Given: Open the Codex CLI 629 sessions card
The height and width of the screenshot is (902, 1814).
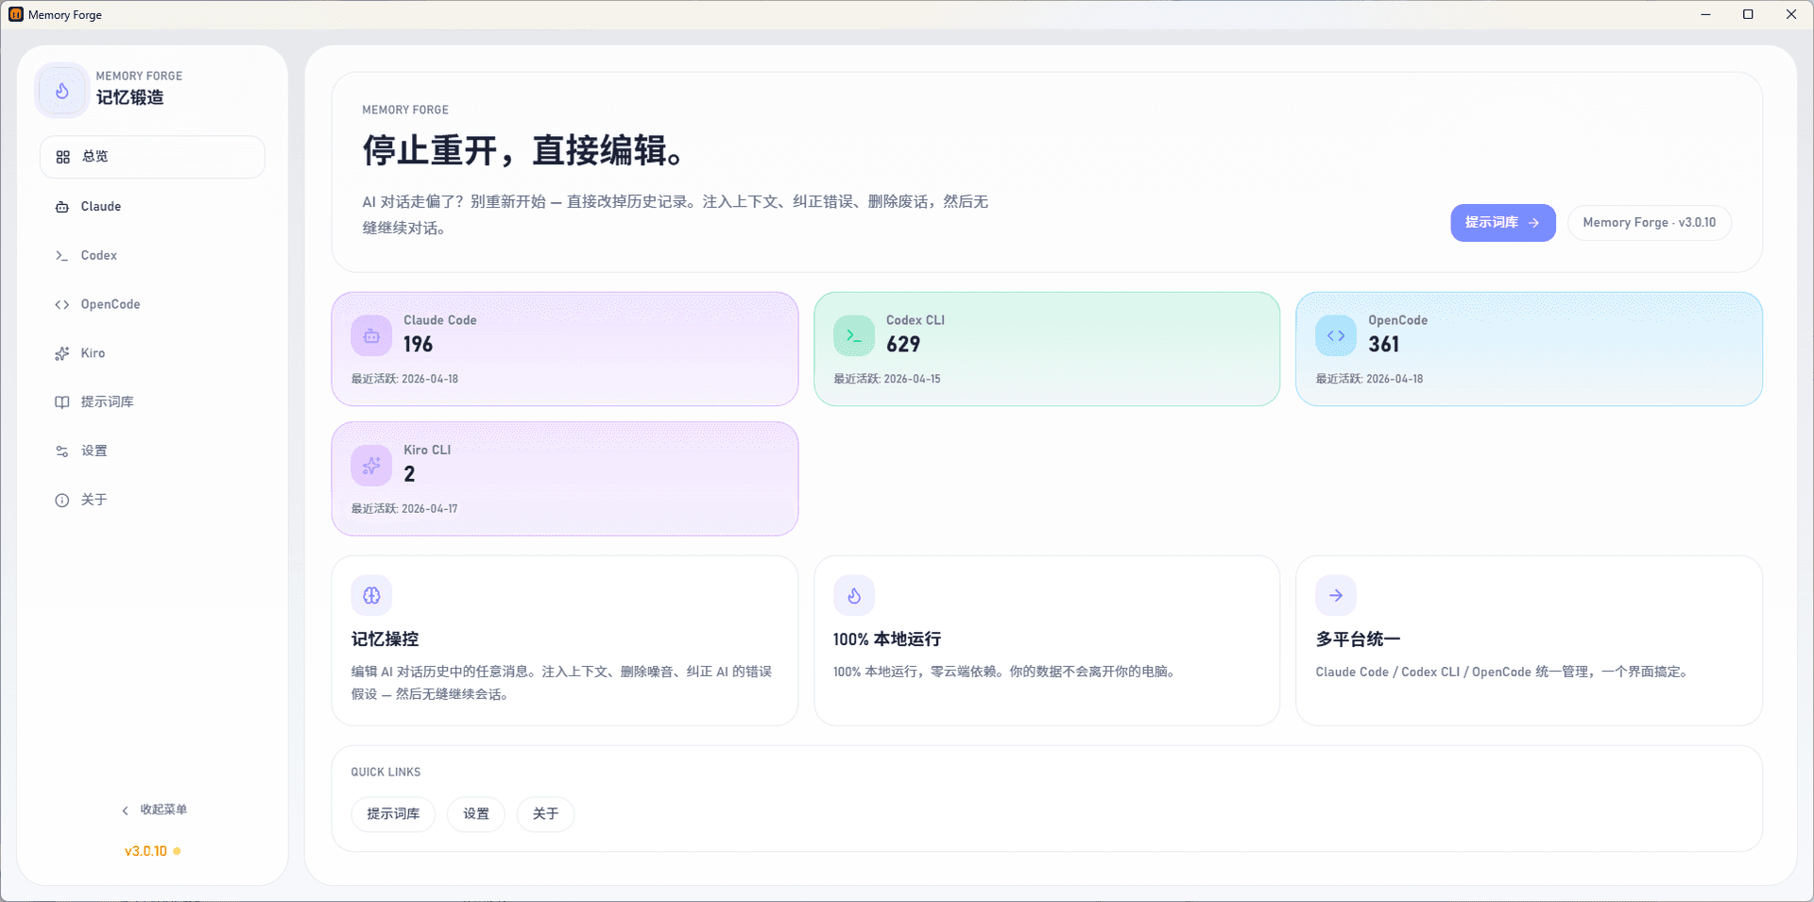Looking at the screenshot, I should tap(1046, 349).
